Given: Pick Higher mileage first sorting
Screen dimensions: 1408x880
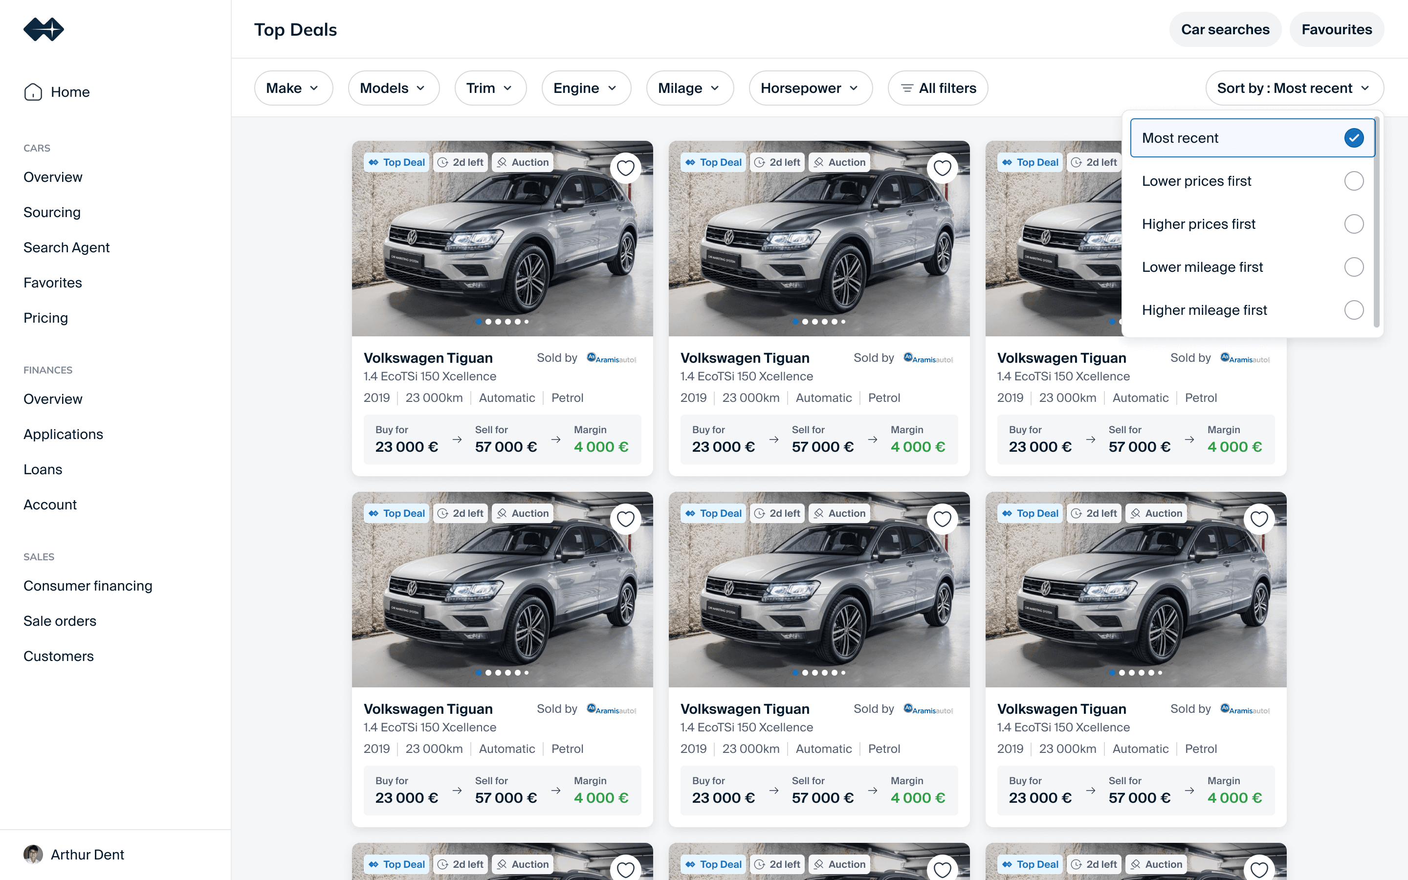Looking at the screenshot, I should point(1253,310).
